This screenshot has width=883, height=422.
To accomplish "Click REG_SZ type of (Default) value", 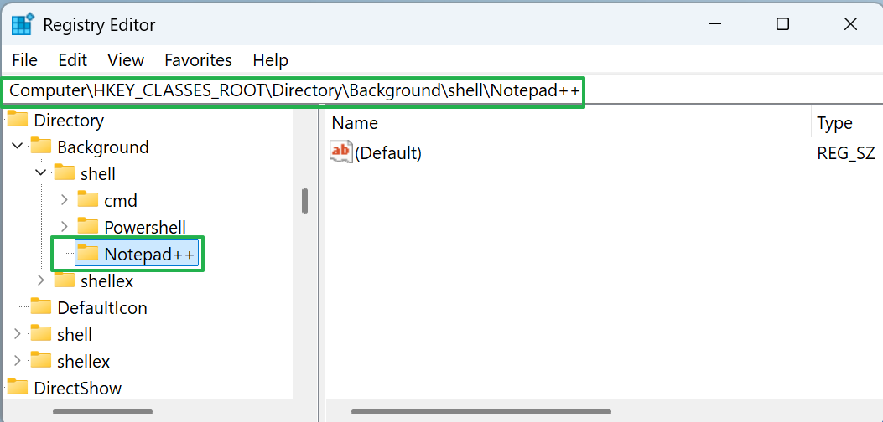I will (x=846, y=152).
